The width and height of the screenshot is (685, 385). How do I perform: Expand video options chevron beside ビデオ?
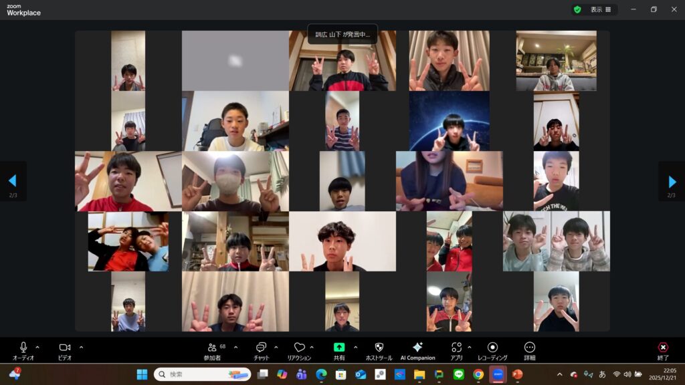click(81, 347)
